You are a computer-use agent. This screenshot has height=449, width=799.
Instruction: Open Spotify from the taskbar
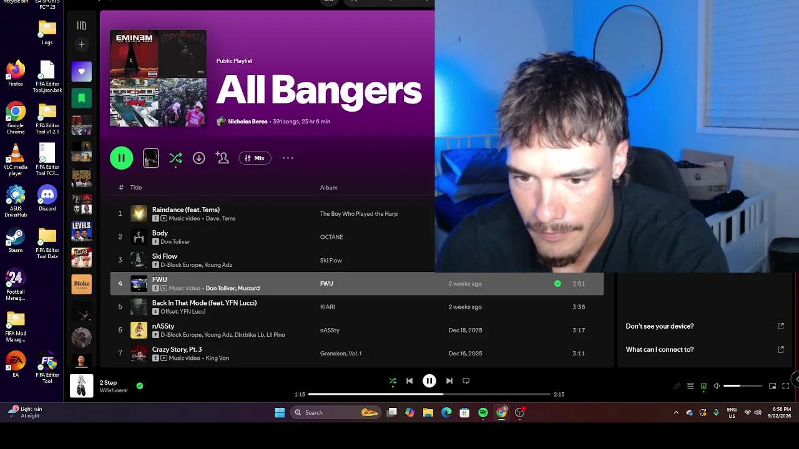pos(483,412)
